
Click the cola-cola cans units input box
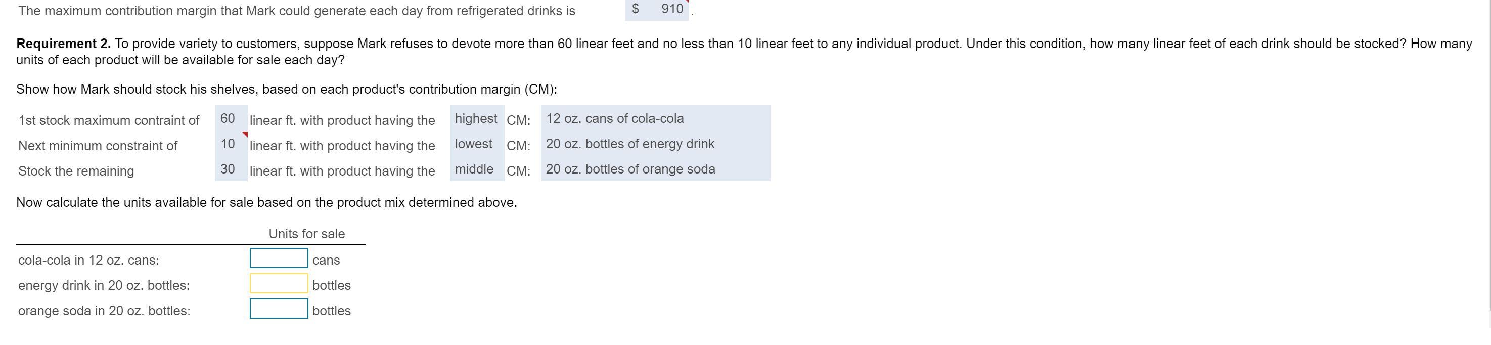point(279,258)
